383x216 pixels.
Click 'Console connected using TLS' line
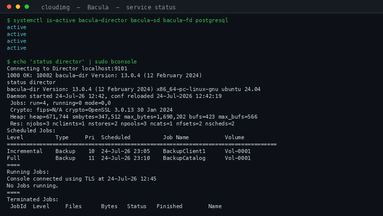(x=82, y=179)
